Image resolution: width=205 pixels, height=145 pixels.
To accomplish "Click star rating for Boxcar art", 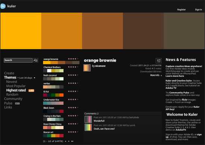I will point(73,132).
